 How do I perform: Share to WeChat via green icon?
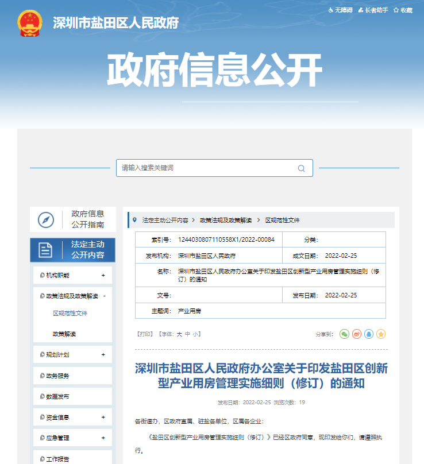(x=344, y=334)
